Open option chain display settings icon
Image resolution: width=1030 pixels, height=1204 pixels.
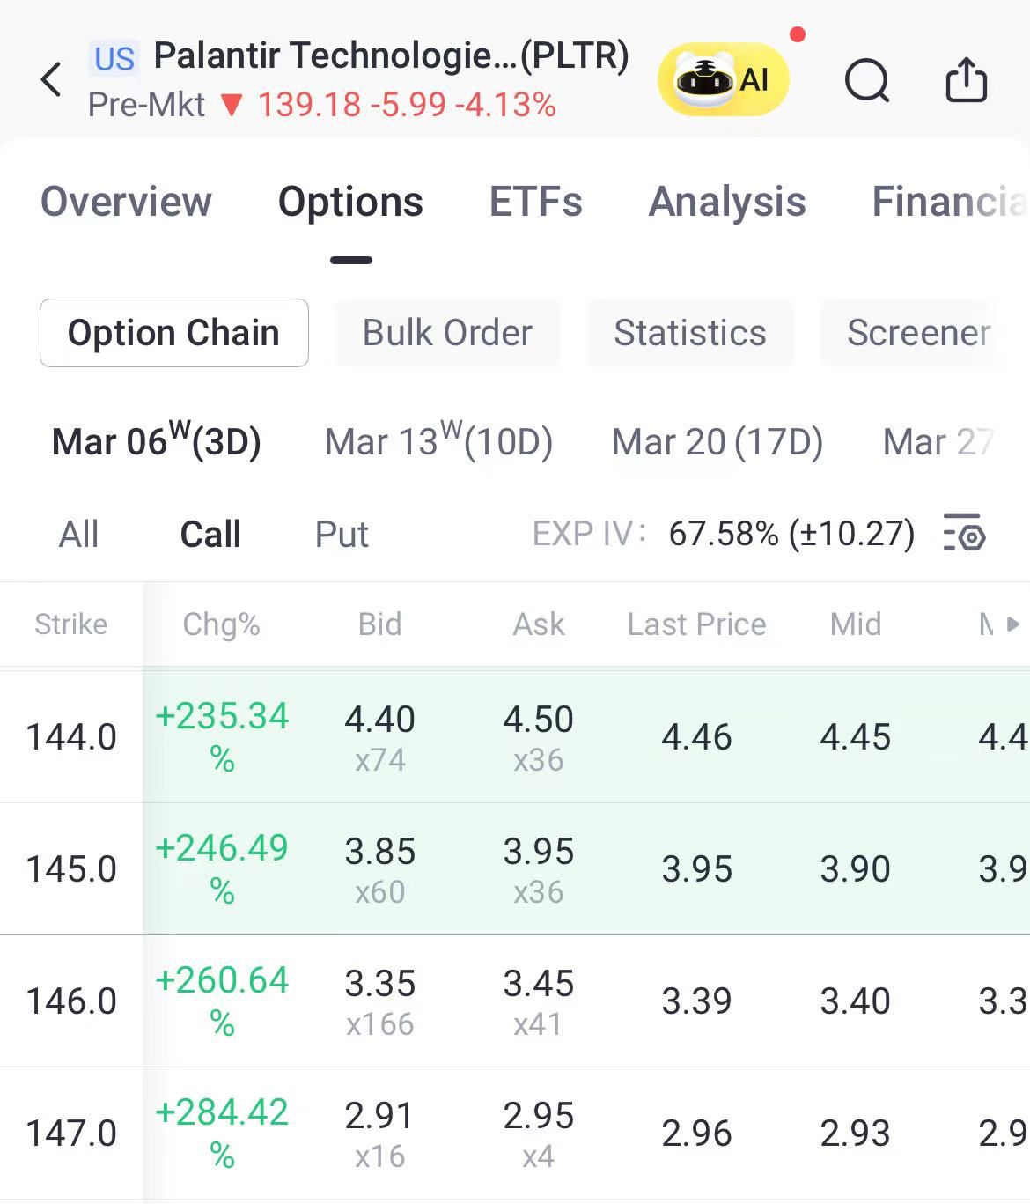[964, 533]
